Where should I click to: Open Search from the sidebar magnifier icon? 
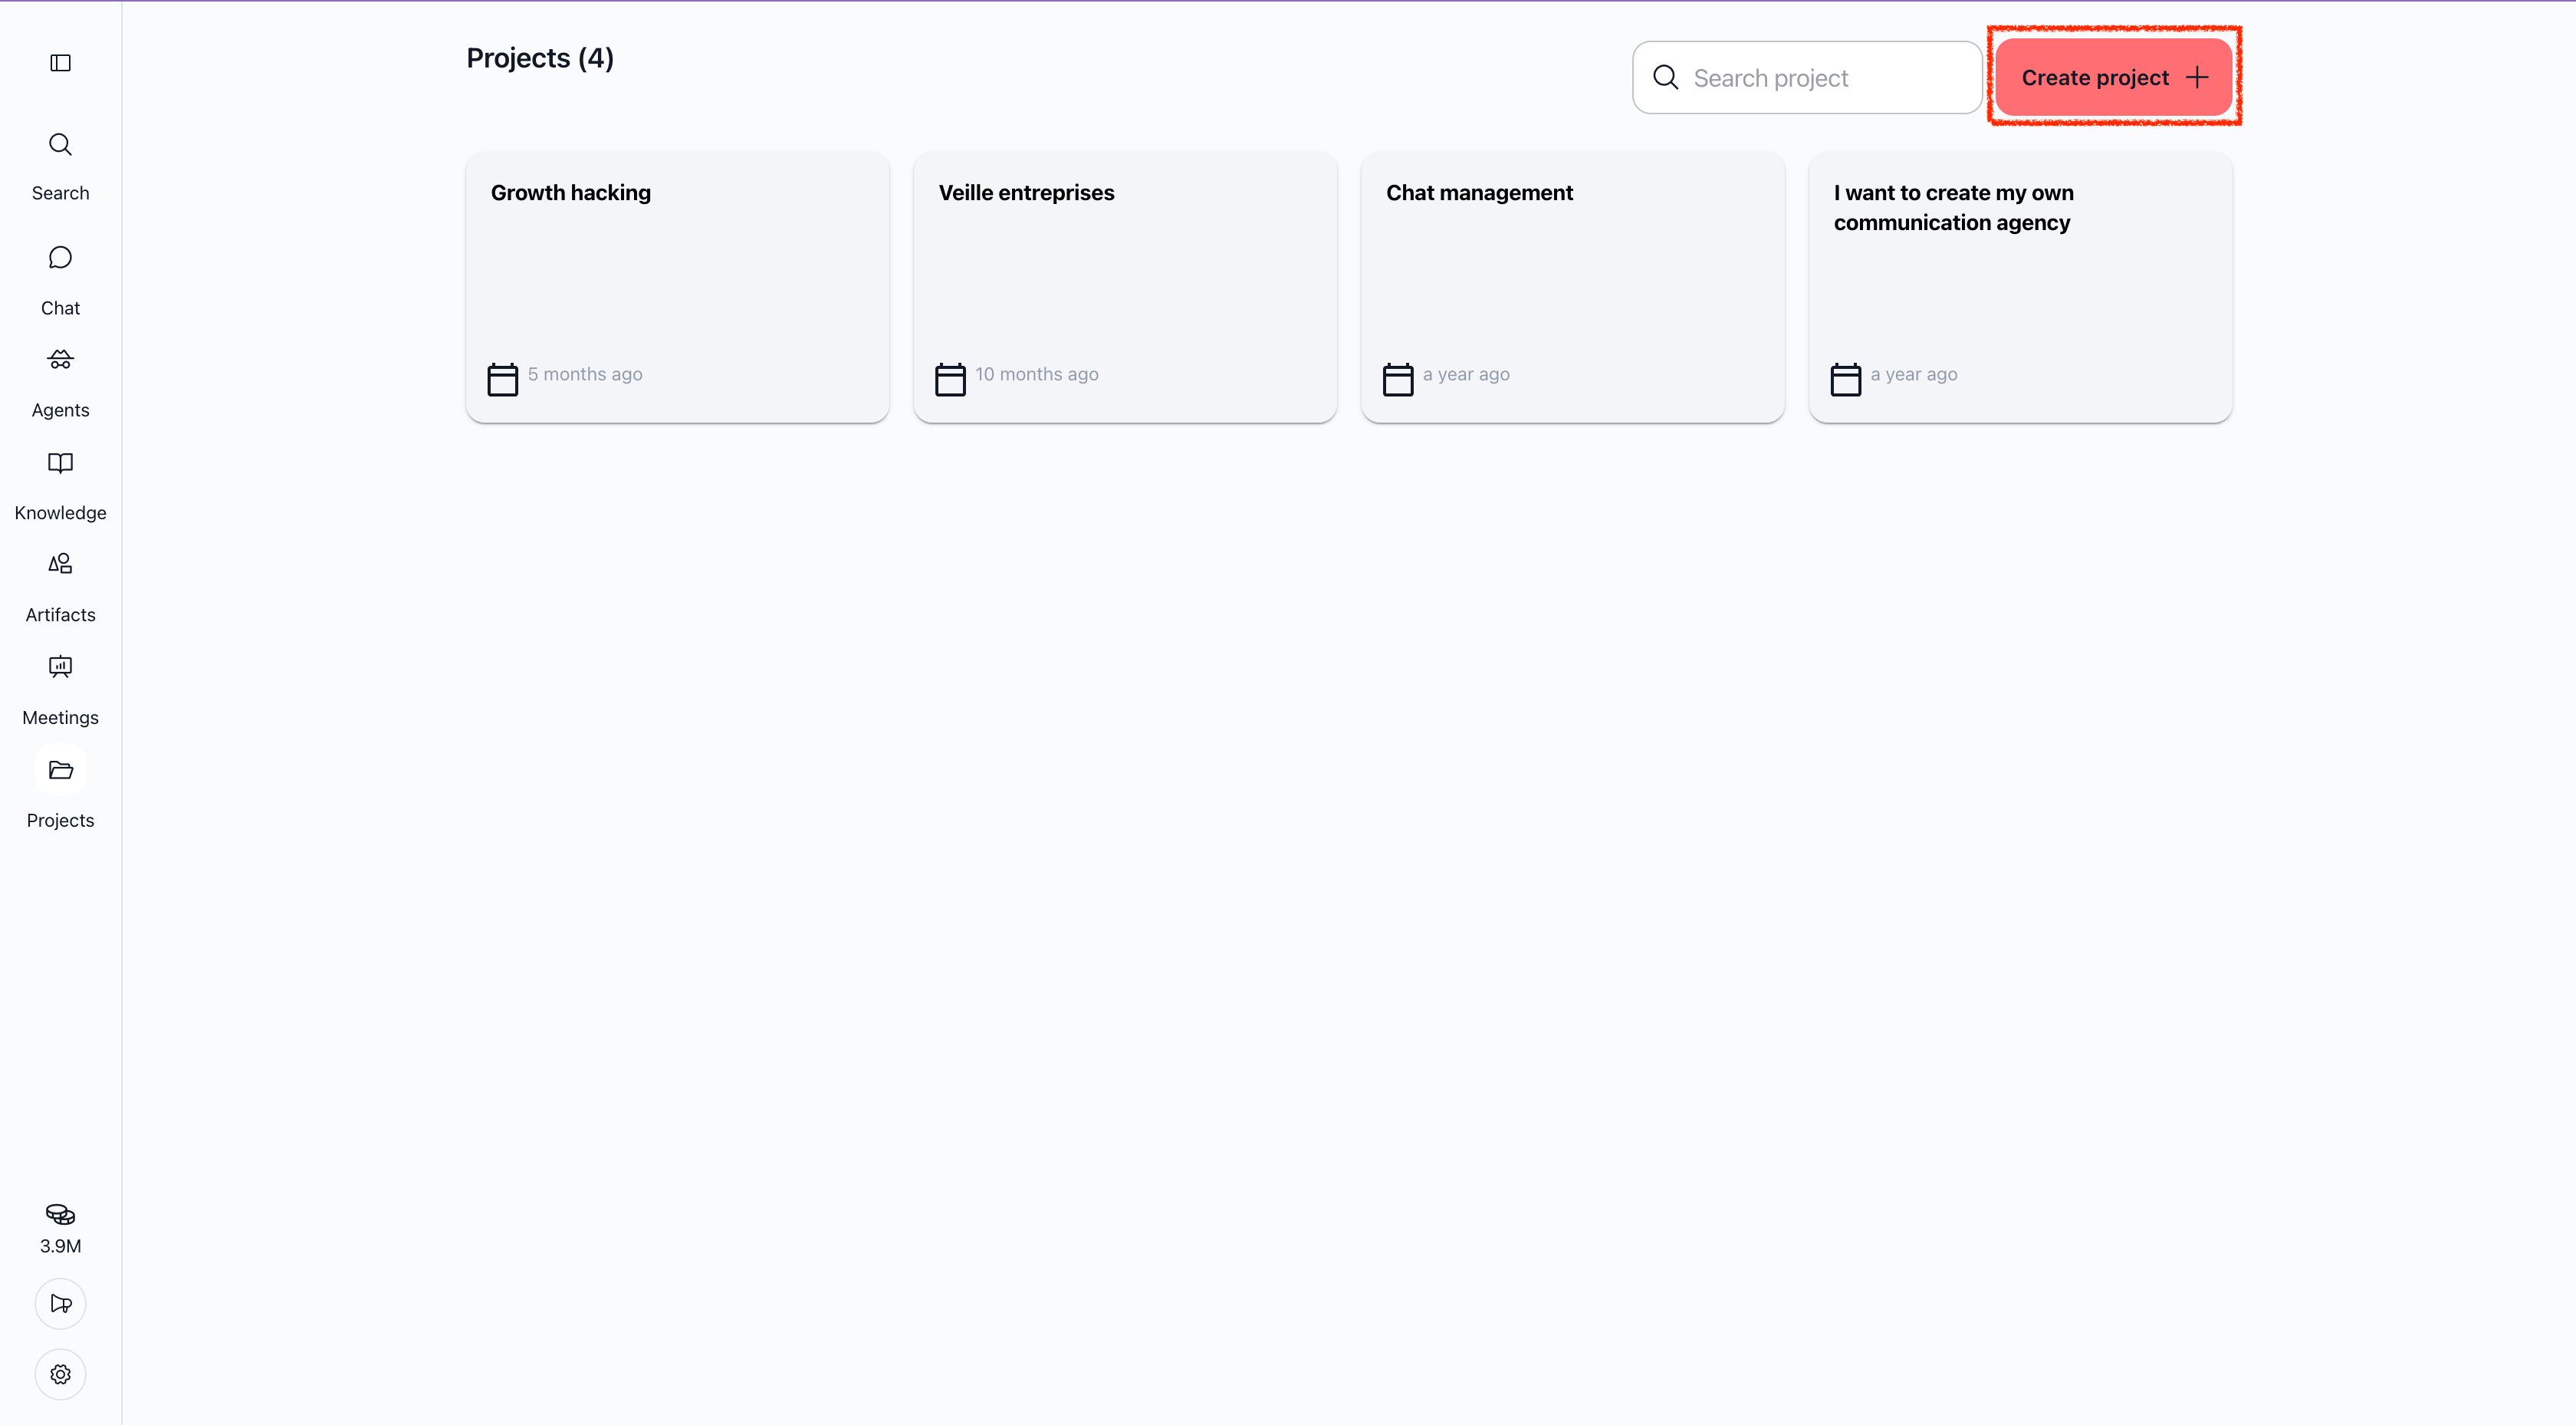pos(60,144)
